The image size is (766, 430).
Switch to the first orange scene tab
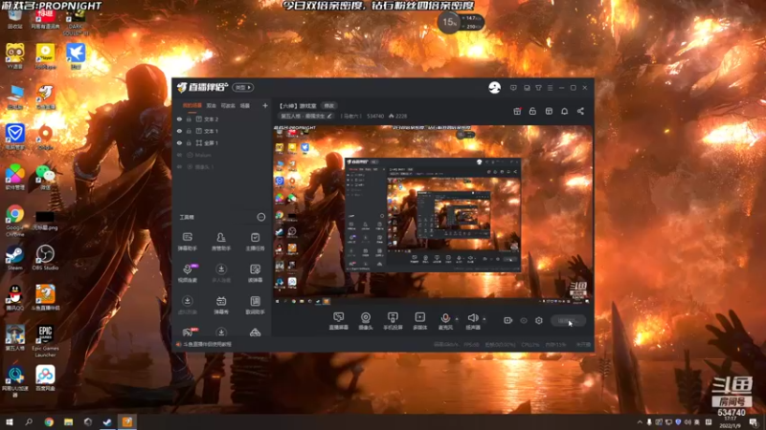pyautogui.click(x=192, y=105)
